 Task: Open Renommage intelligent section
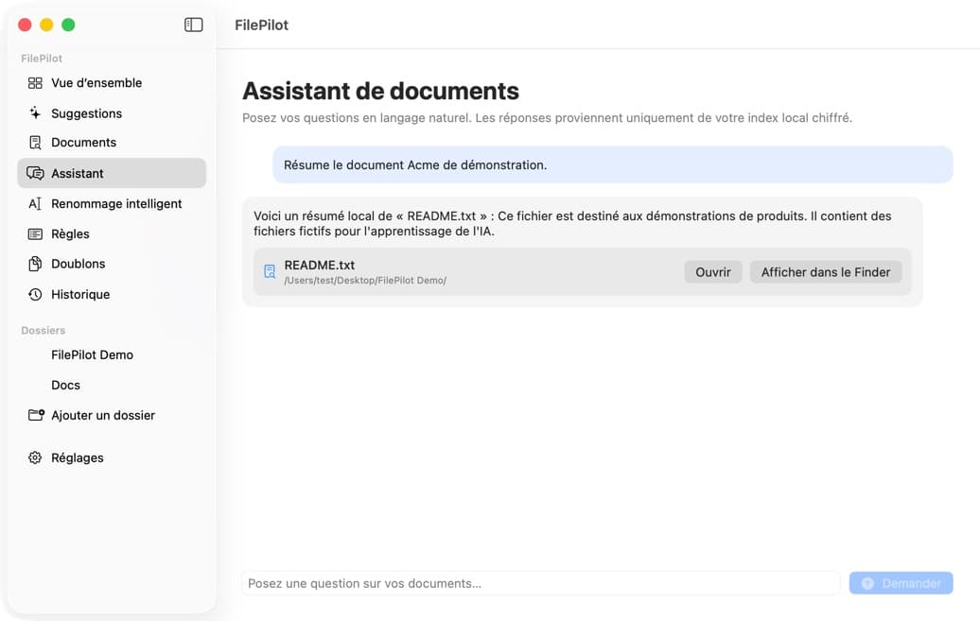pyautogui.click(x=112, y=203)
